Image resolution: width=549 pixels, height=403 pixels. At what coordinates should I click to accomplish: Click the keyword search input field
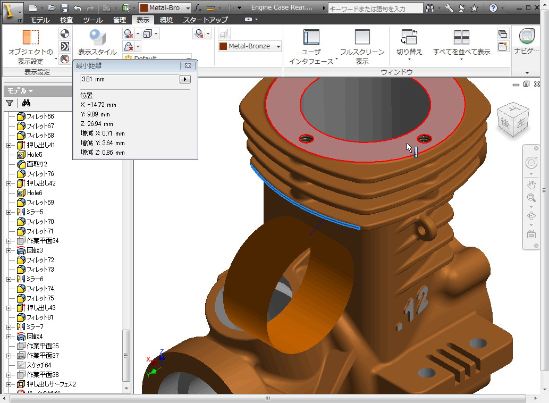click(x=375, y=9)
